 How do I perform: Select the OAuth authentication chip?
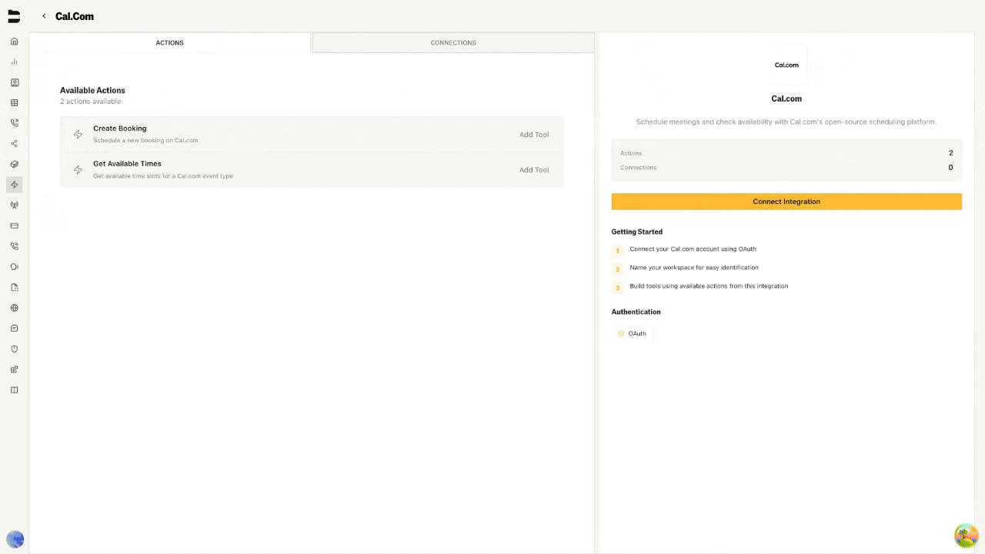pos(633,333)
